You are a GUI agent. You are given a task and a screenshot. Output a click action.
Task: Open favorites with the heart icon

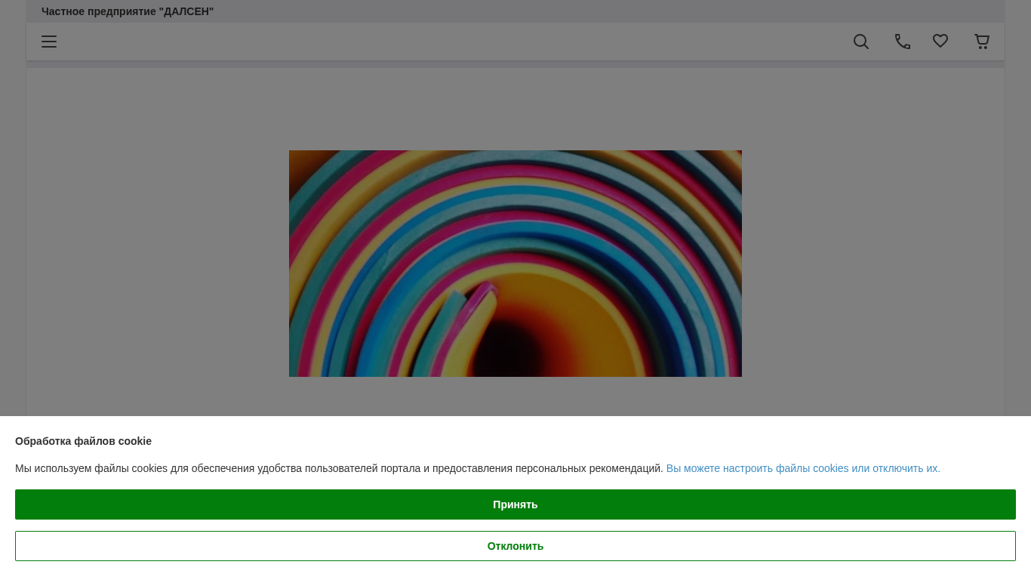pos(940,42)
